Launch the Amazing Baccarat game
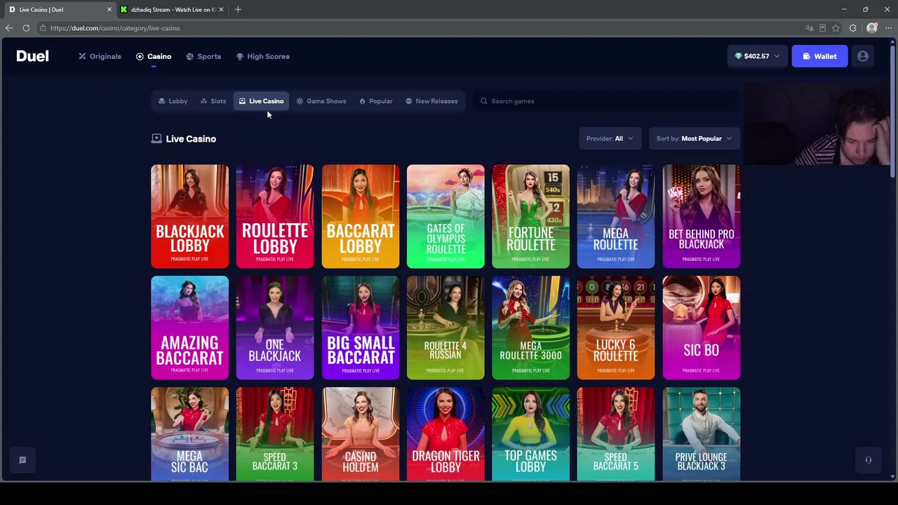 (x=189, y=328)
